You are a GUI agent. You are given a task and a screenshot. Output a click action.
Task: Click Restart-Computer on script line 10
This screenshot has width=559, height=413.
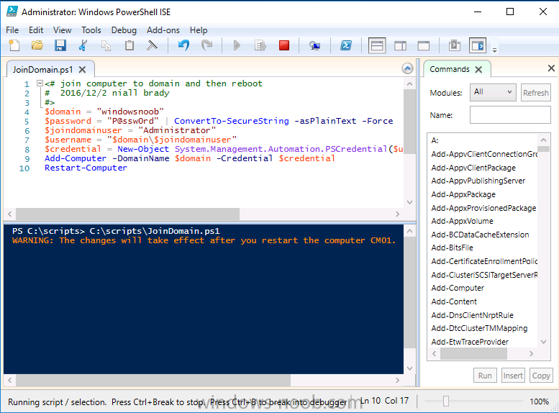pos(86,168)
